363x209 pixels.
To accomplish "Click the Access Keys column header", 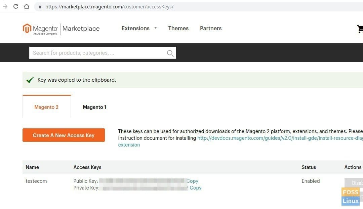I will pos(87,167).
